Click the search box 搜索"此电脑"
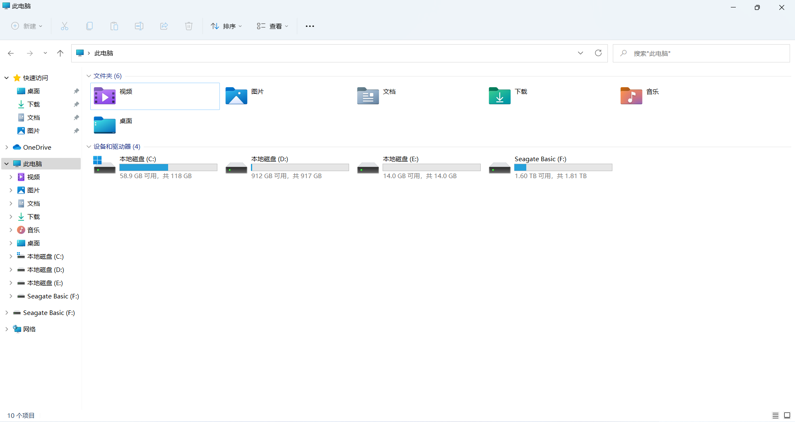The height and width of the screenshot is (422, 795). pos(701,53)
